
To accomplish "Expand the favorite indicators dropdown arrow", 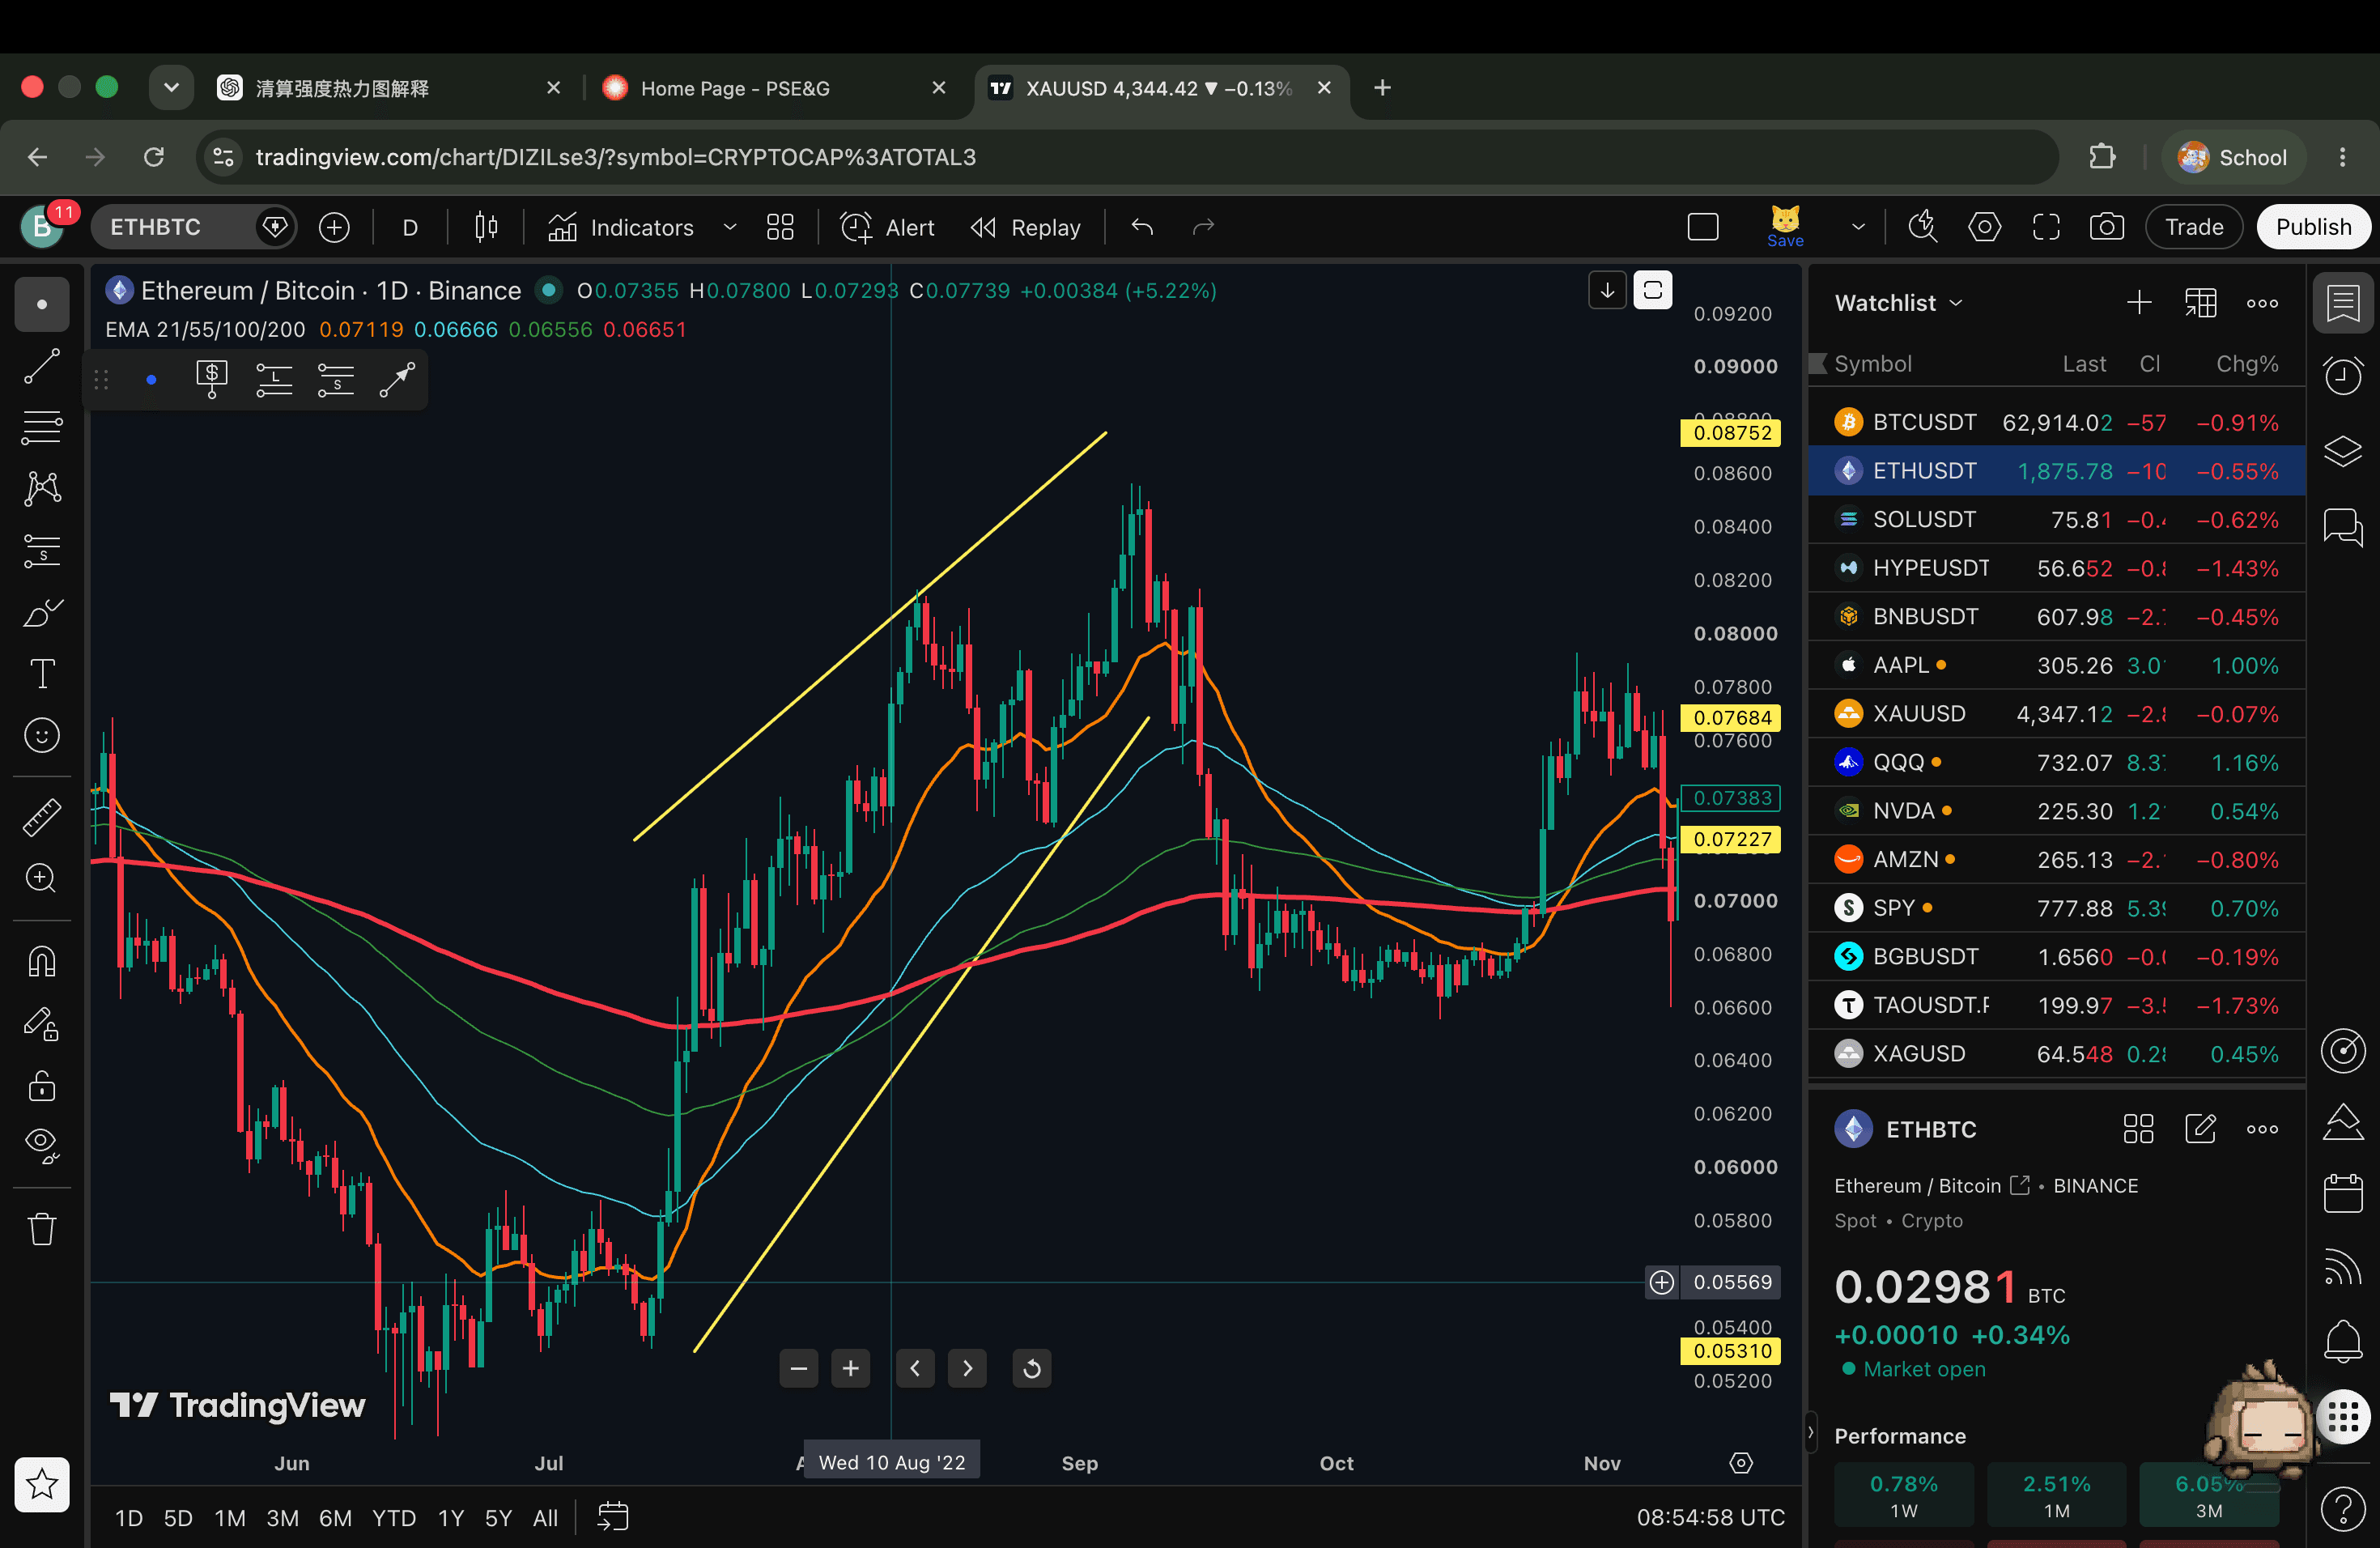I will [730, 227].
